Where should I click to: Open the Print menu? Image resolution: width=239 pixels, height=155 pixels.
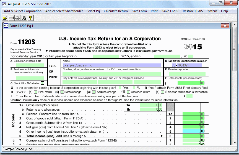tap(154, 11)
